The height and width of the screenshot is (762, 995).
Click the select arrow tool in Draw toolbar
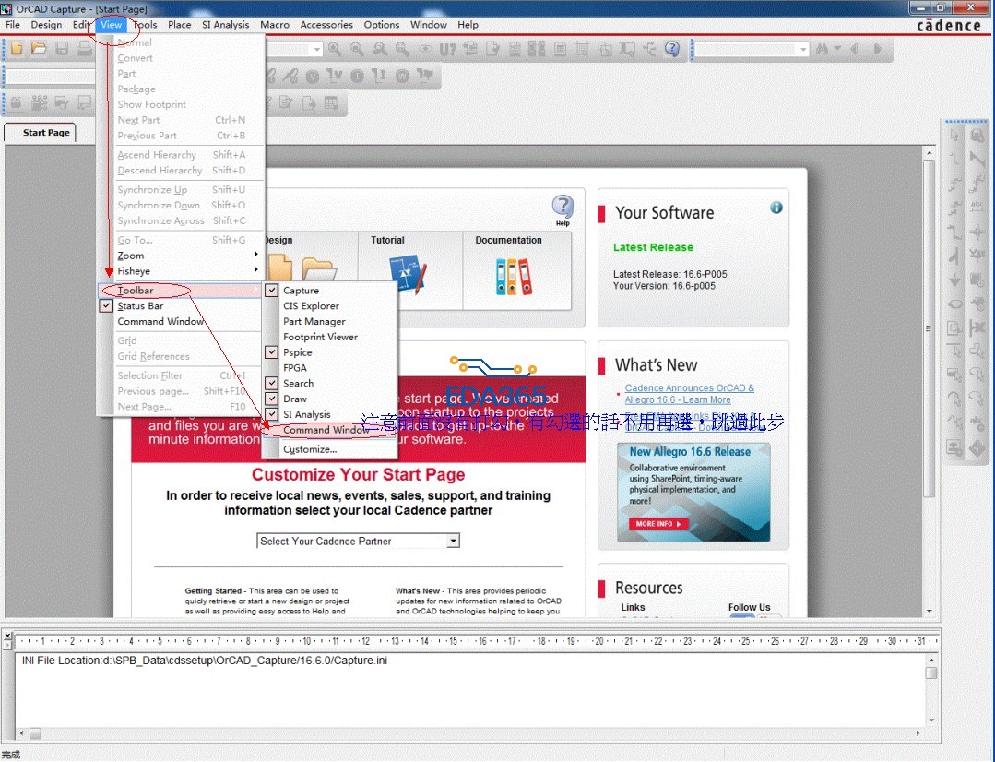954,135
